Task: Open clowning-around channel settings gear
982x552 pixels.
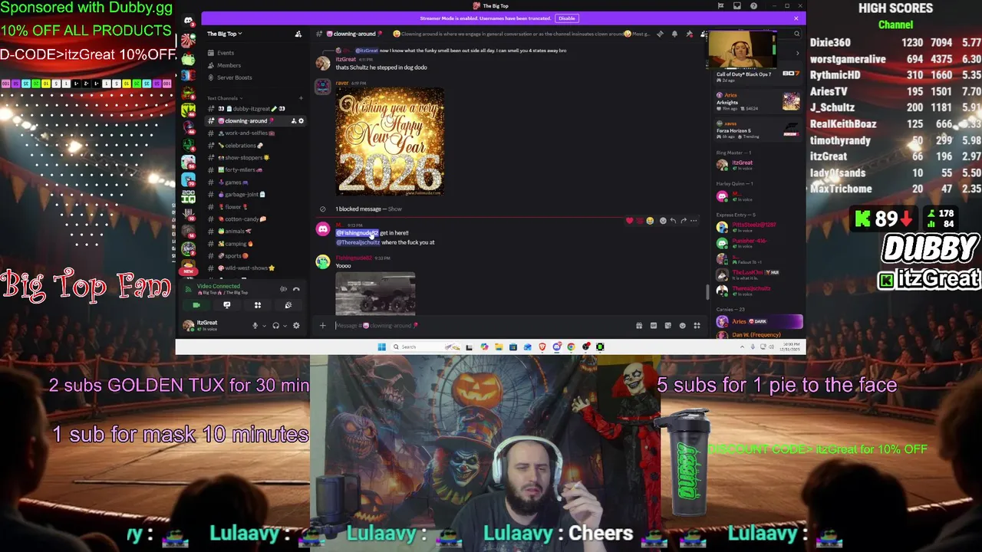Action: [301, 121]
